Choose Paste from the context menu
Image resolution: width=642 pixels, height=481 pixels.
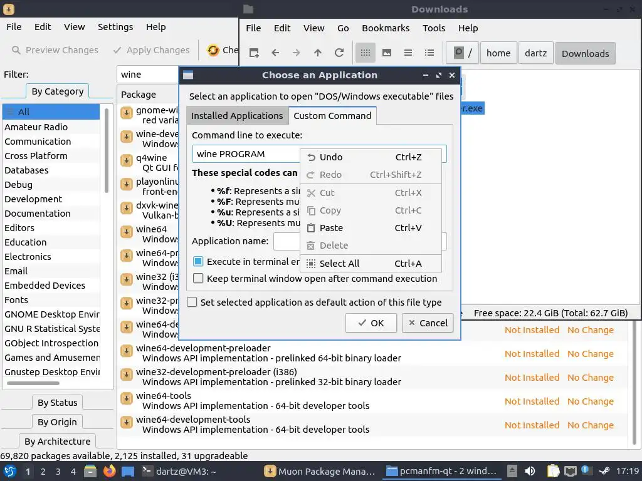click(x=371, y=228)
